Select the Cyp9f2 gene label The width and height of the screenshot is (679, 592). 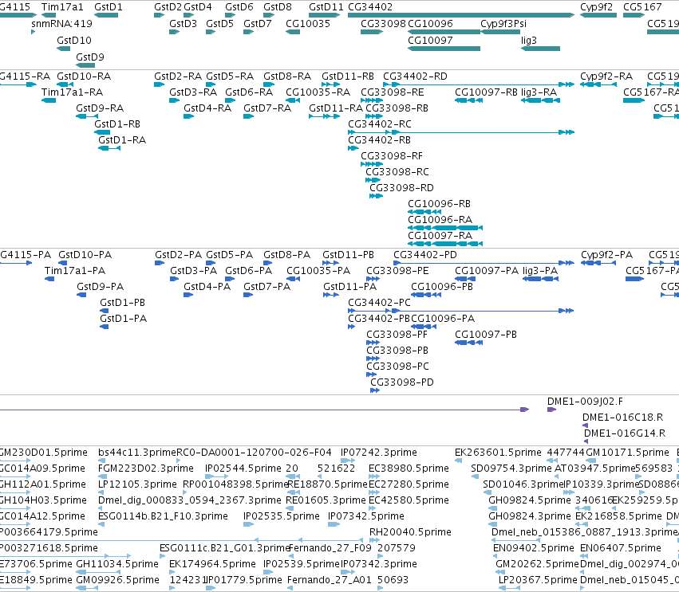click(x=597, y=7)
